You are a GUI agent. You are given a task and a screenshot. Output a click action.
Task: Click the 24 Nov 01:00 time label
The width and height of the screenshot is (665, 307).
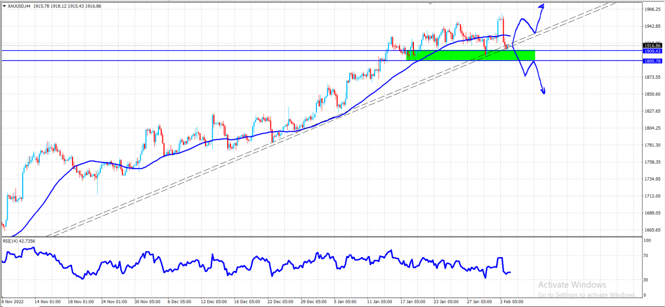pos(114,303)
